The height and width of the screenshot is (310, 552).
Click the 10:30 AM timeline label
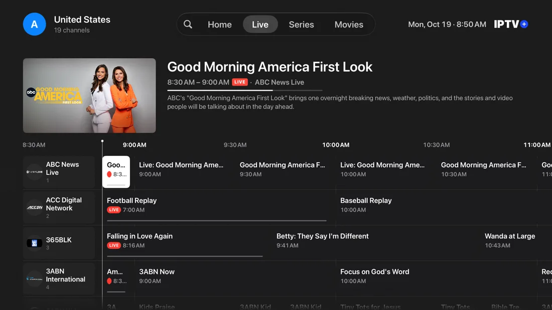coord(437,145)
